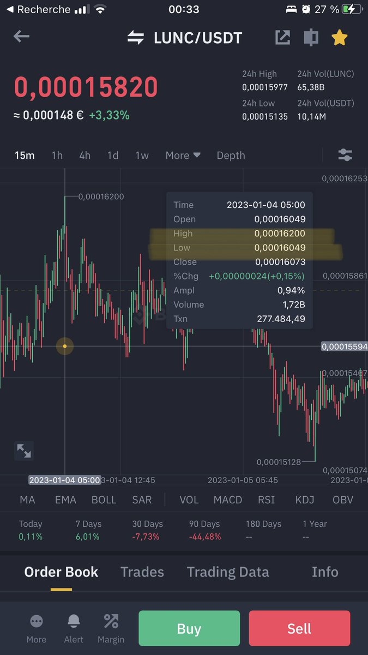Tap the tooltip Close 0,00016073 row
This screenshot has width=368, height=655.
tap(239, 262)
